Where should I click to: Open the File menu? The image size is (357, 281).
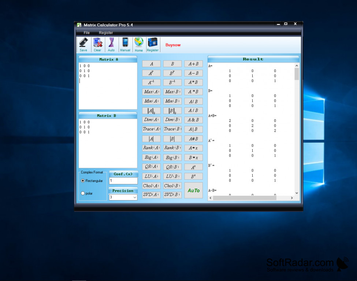86,33
